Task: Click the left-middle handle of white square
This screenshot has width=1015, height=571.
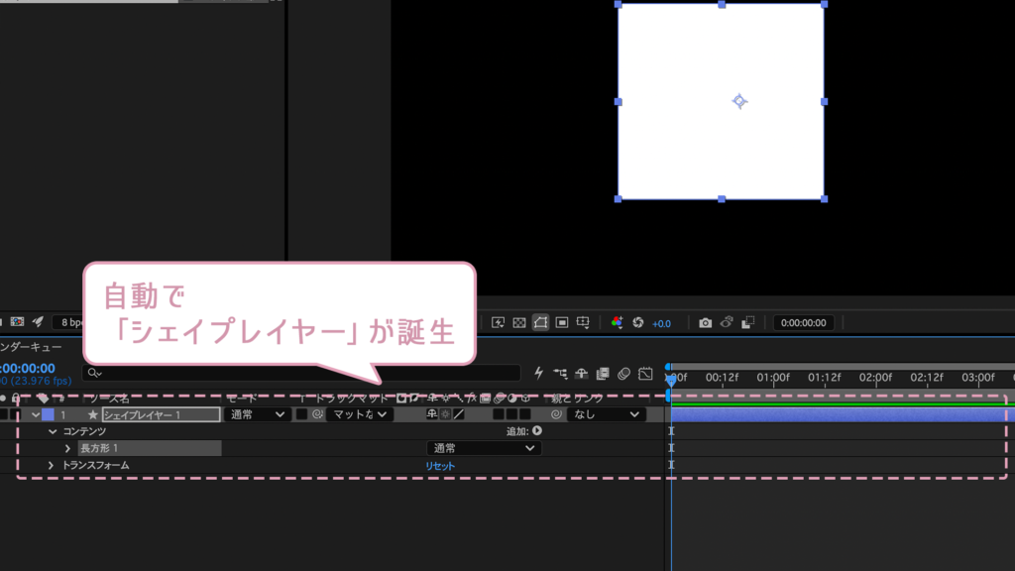Action: (x=618, y=102)
